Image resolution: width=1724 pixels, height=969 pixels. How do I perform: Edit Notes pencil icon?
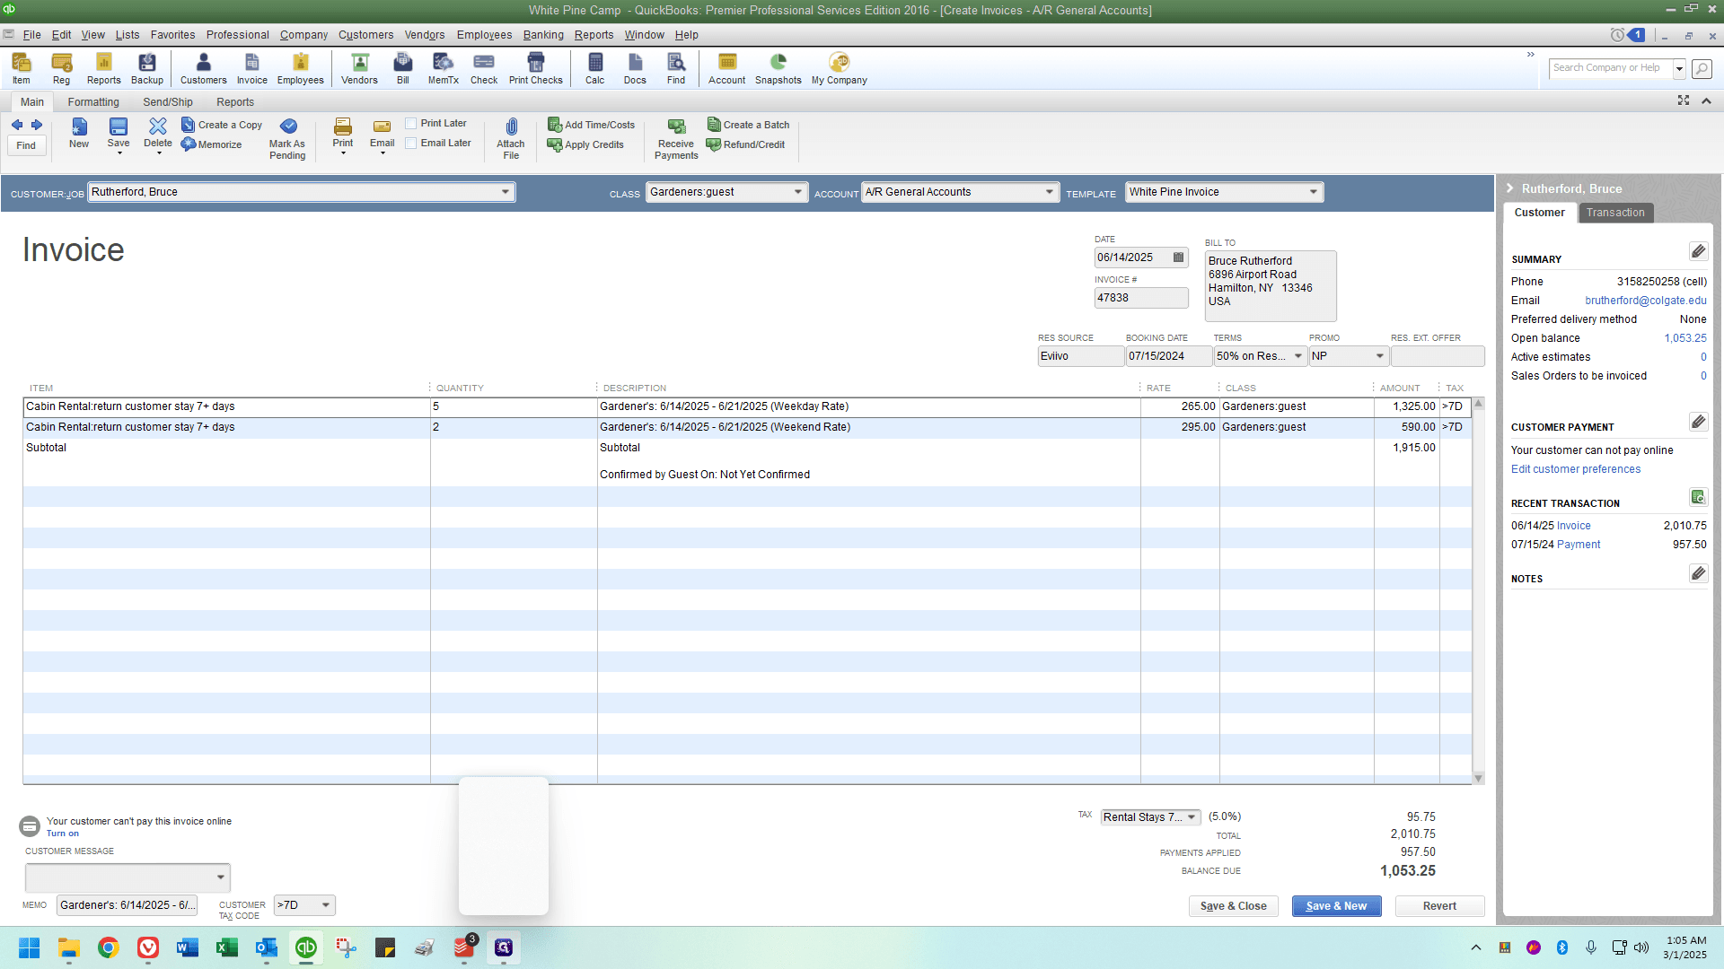click(1698, 573)
